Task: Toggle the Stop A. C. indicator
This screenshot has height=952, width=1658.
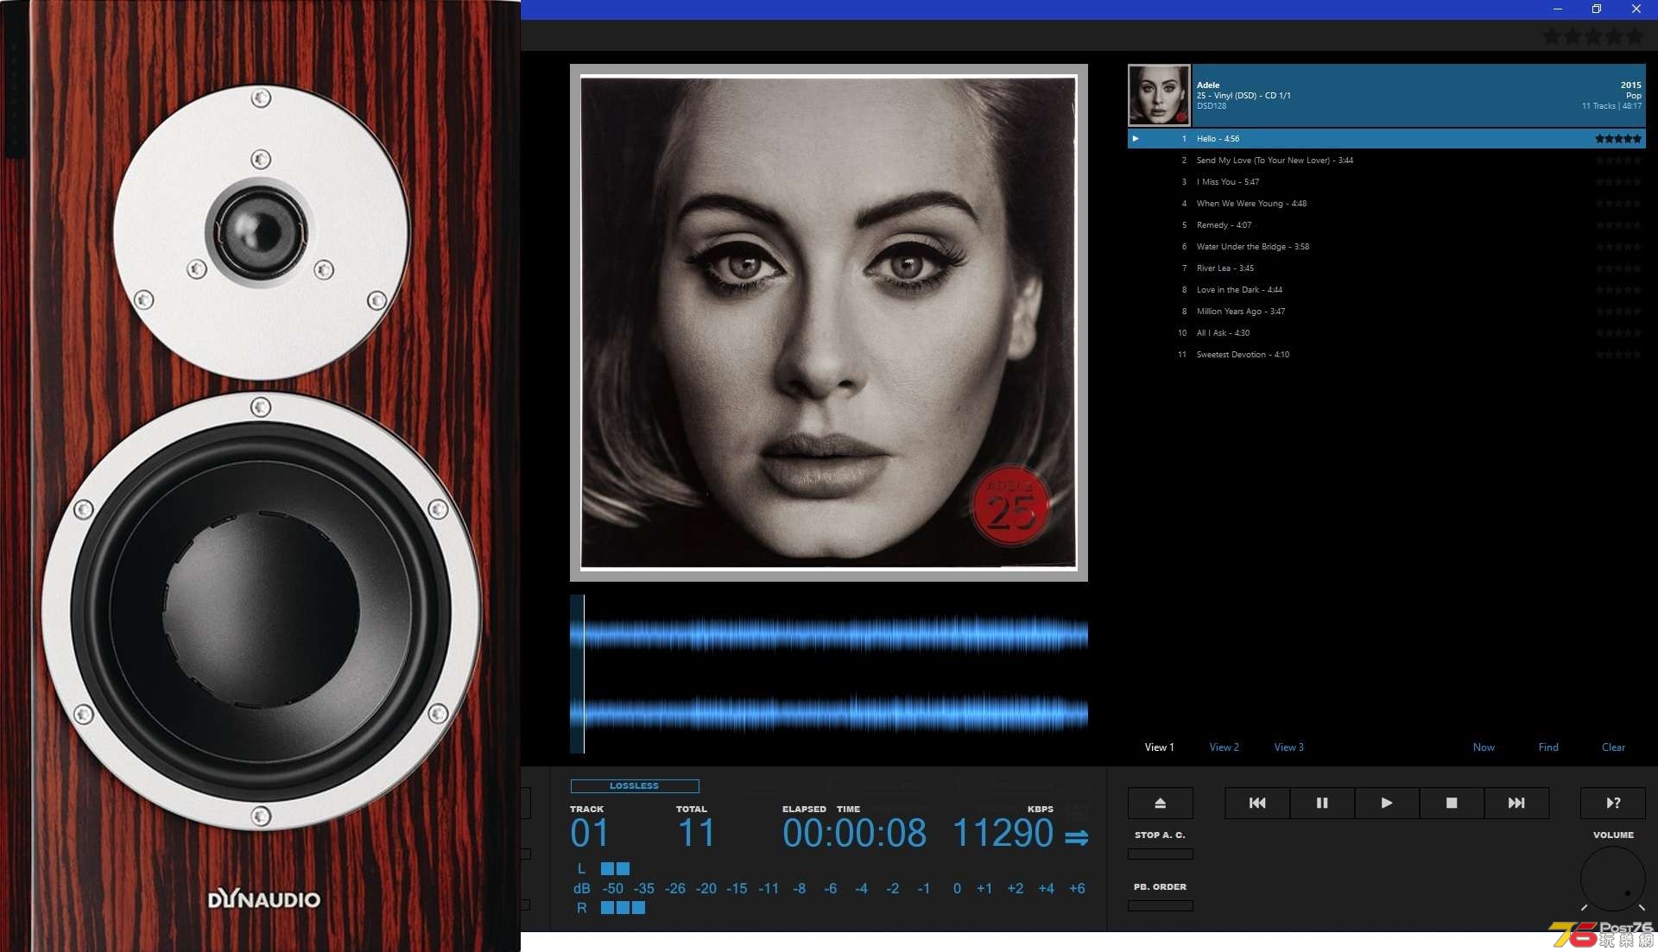Action: click(1160, 854)
